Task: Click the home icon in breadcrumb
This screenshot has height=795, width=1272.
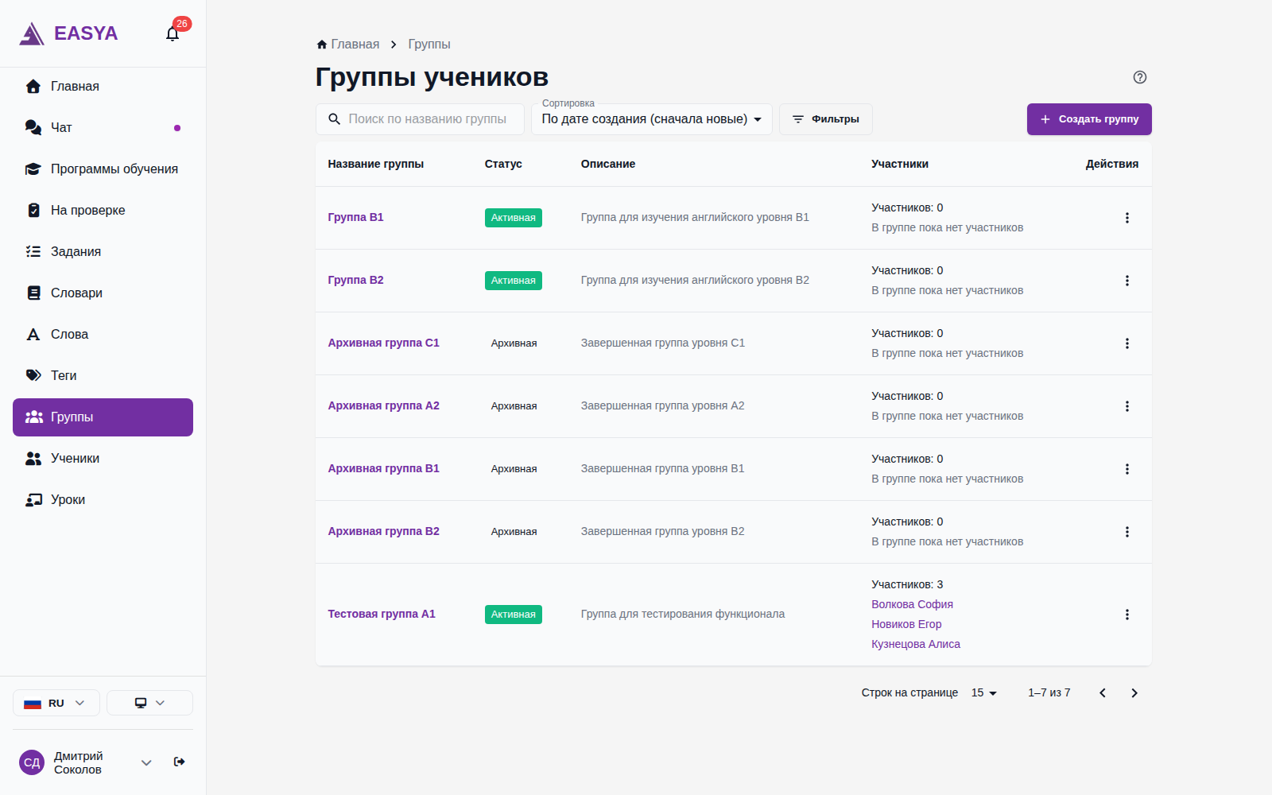Action: [x=322, y=45]
